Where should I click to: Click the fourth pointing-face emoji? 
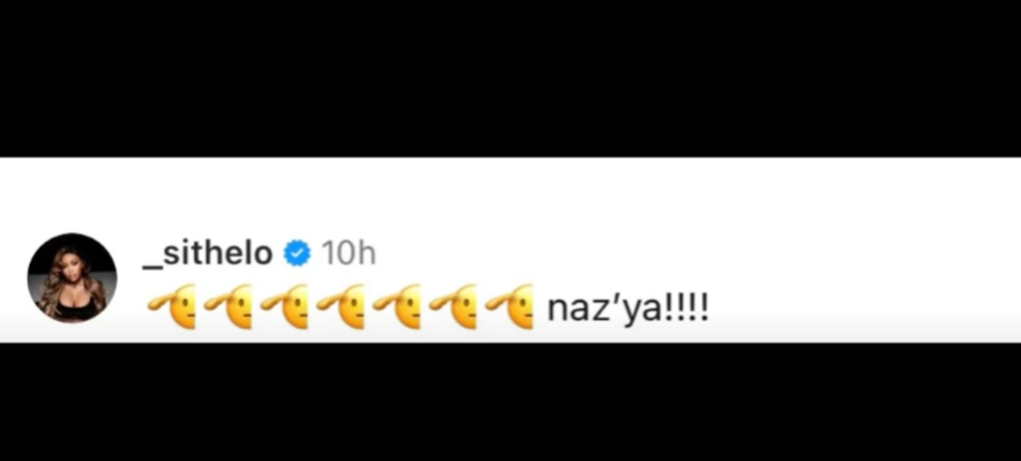[342, 308]
